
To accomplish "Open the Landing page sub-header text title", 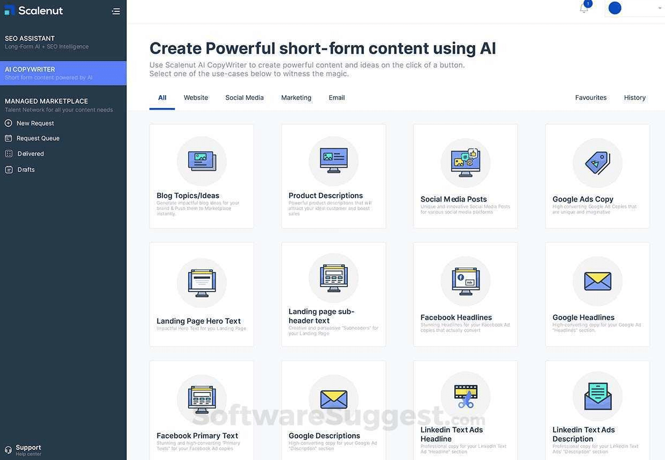I will pyautogui.click(x=321, y=316).
